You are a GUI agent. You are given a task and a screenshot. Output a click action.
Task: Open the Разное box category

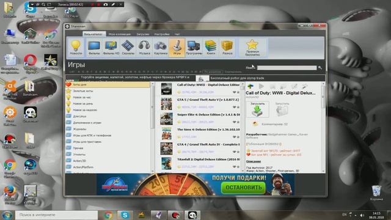click(x=227, y=48)
